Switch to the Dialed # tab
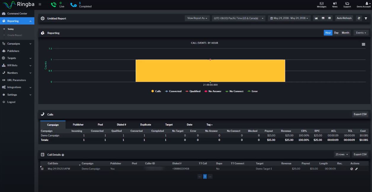The image size is (372, 192). [x=121, y=125]
